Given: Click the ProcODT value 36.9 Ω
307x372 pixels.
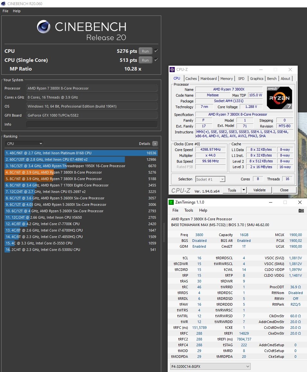Looking at the screenshot, I should tap(295, 287).
